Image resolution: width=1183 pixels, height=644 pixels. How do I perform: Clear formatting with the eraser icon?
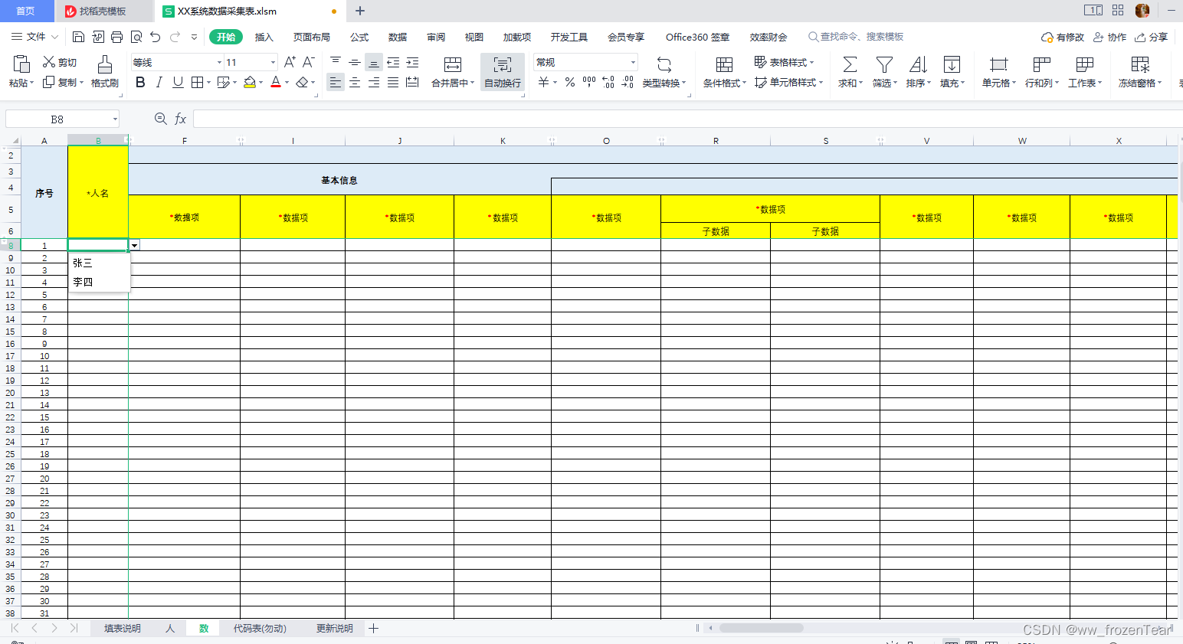tap(303, 82)
